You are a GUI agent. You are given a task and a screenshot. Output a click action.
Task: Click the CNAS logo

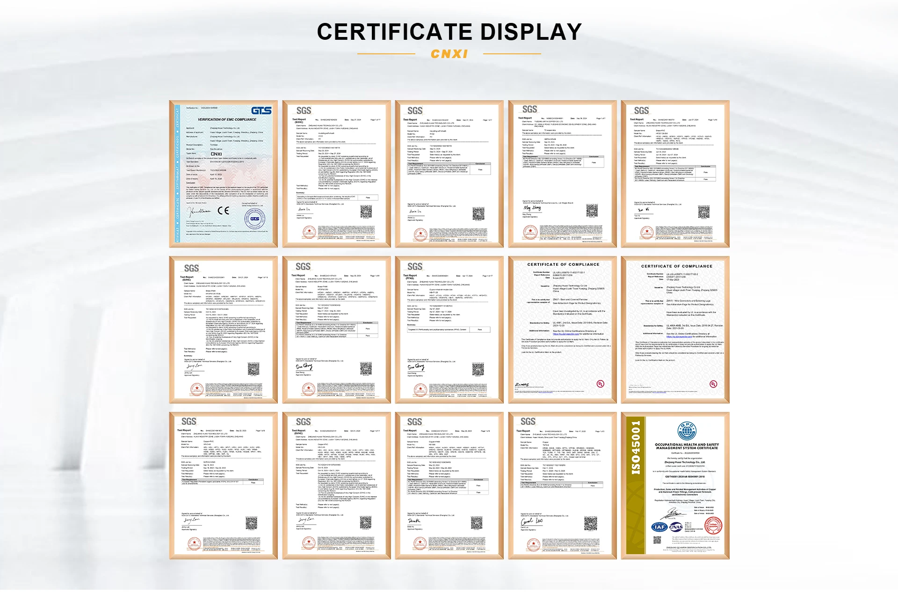(x=676, y=527)
